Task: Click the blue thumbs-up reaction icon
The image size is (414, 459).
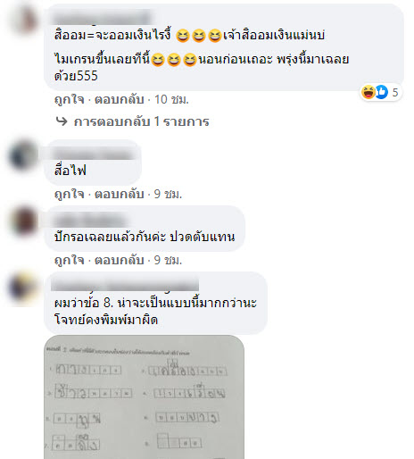Action: [x=382, y=92]
